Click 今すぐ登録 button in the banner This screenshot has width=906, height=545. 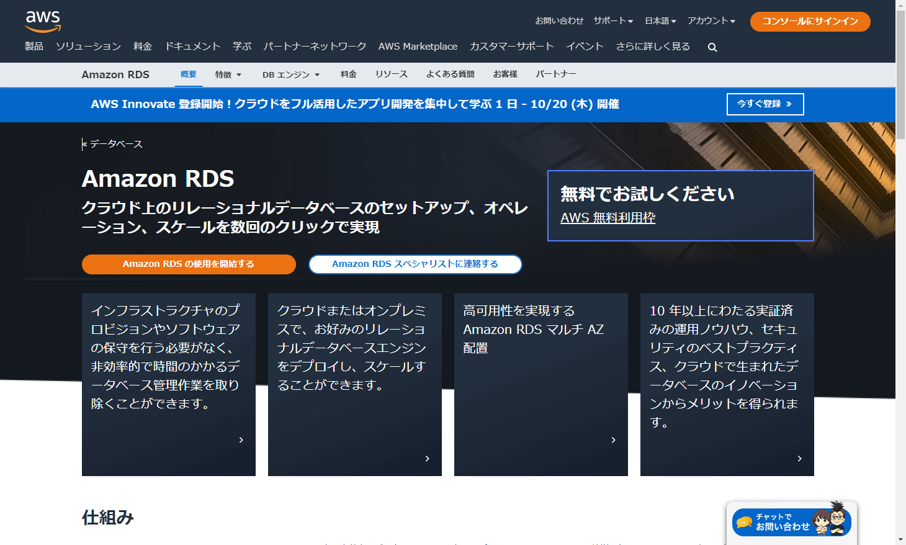(x=765, y=104)
